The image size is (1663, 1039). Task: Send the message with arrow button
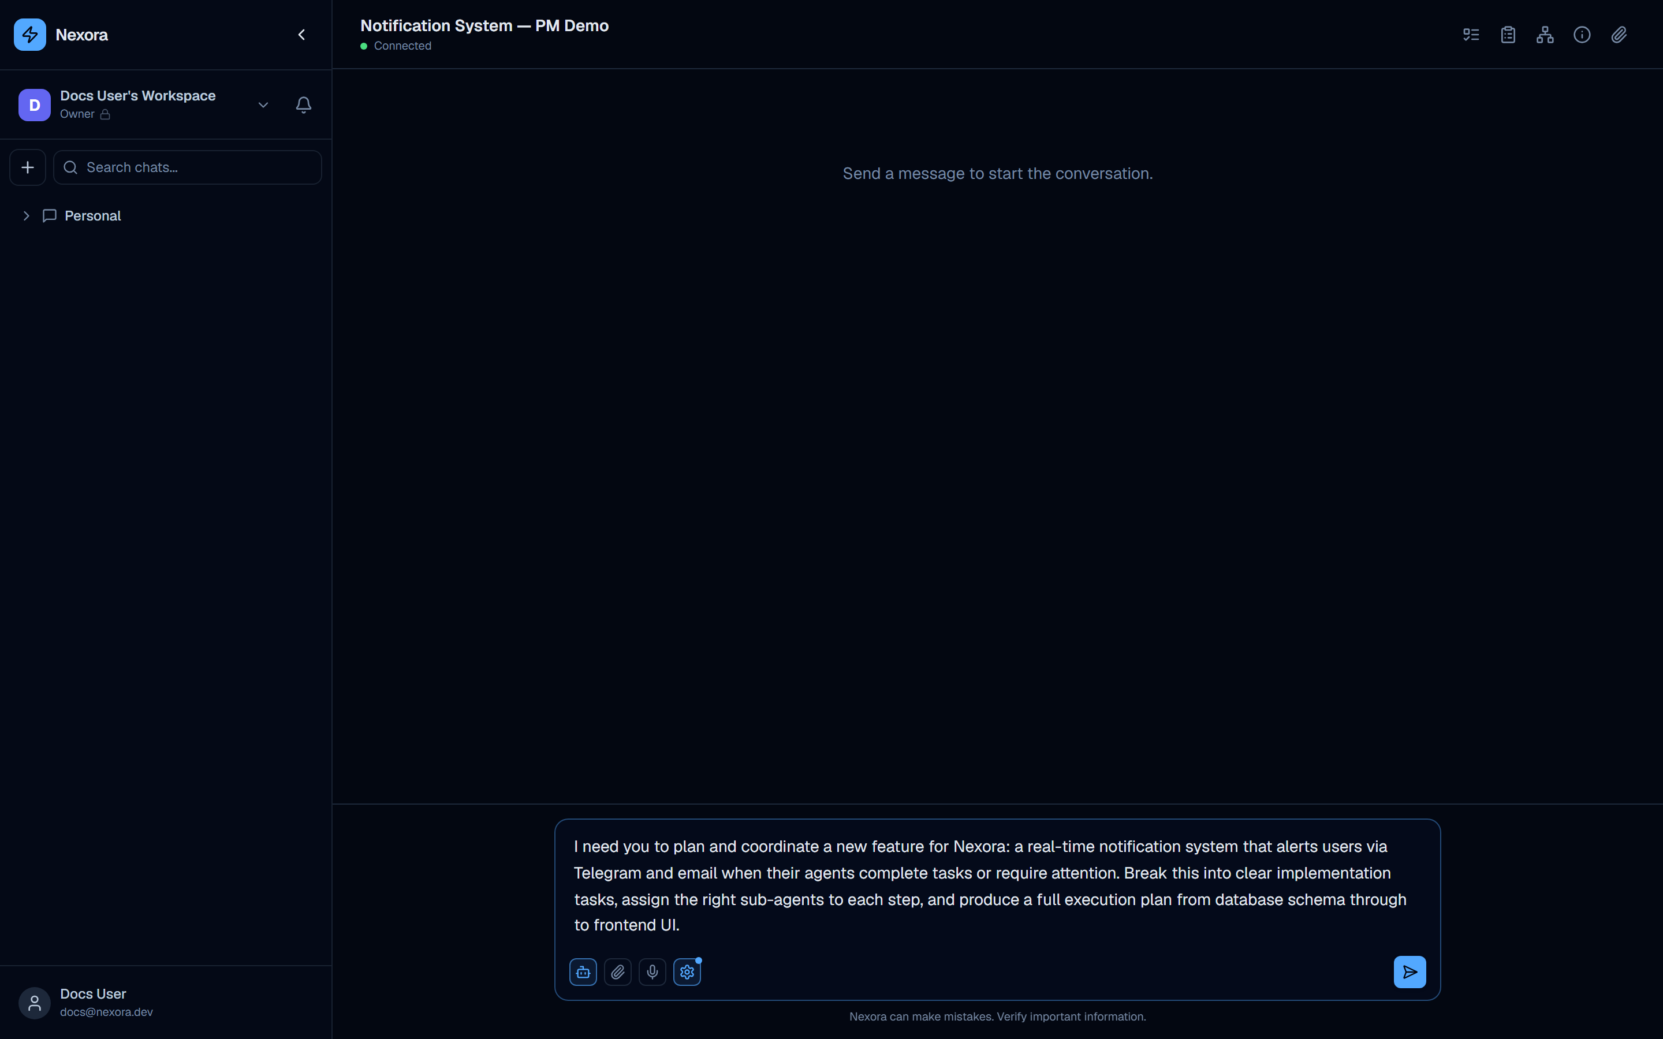coord(1410,971)
